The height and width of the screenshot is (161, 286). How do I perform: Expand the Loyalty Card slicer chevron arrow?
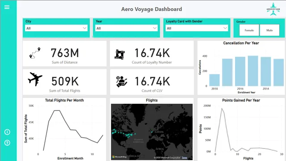click(225, 28)
